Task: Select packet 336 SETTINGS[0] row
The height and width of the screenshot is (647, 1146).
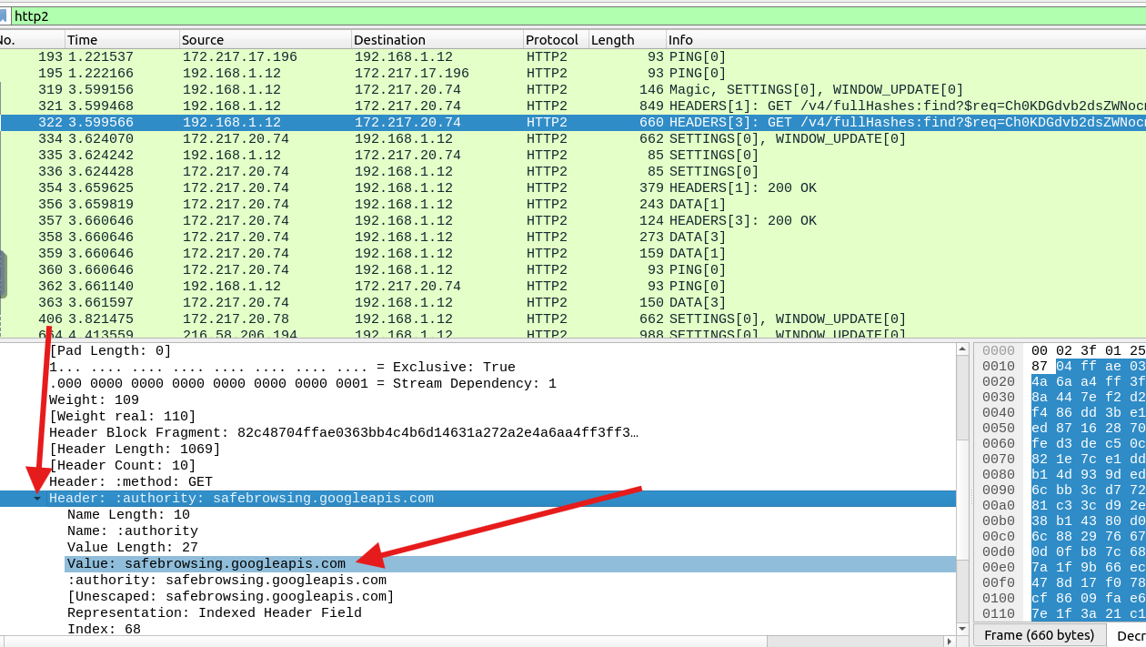Action: pos(573,172)
